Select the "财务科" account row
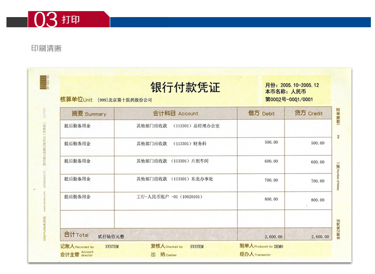This screenshot has width=375, height=274. 171,144
